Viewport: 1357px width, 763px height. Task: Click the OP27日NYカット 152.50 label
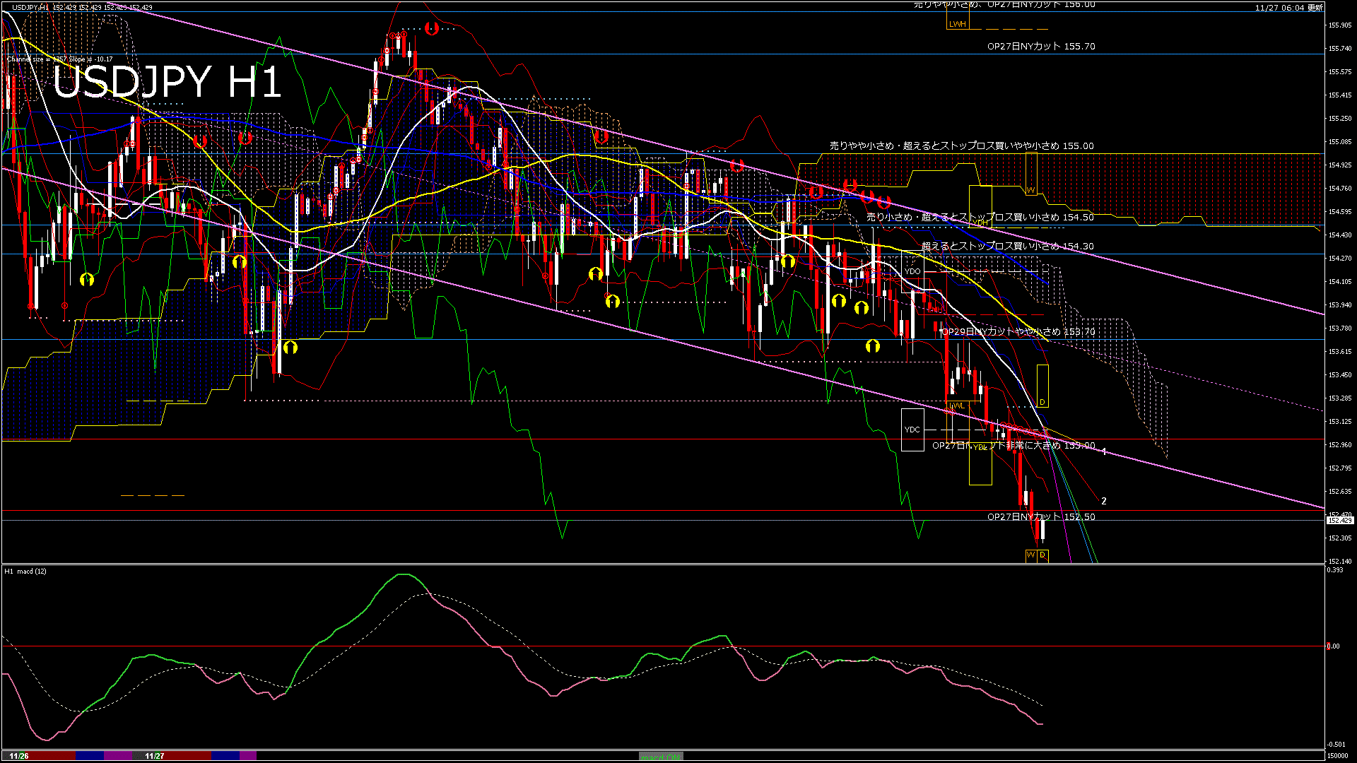[x=1040, y=517]
